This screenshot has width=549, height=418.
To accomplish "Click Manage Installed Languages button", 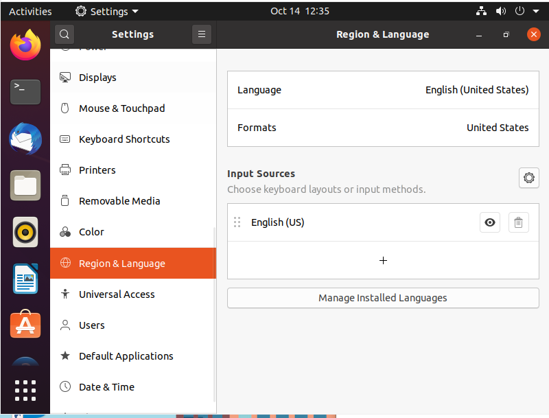I will tap(383, 298).
